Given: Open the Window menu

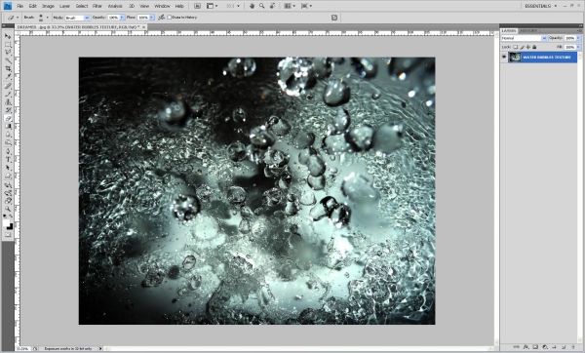Looking at the screenshot, I should [x=162, y=6].
